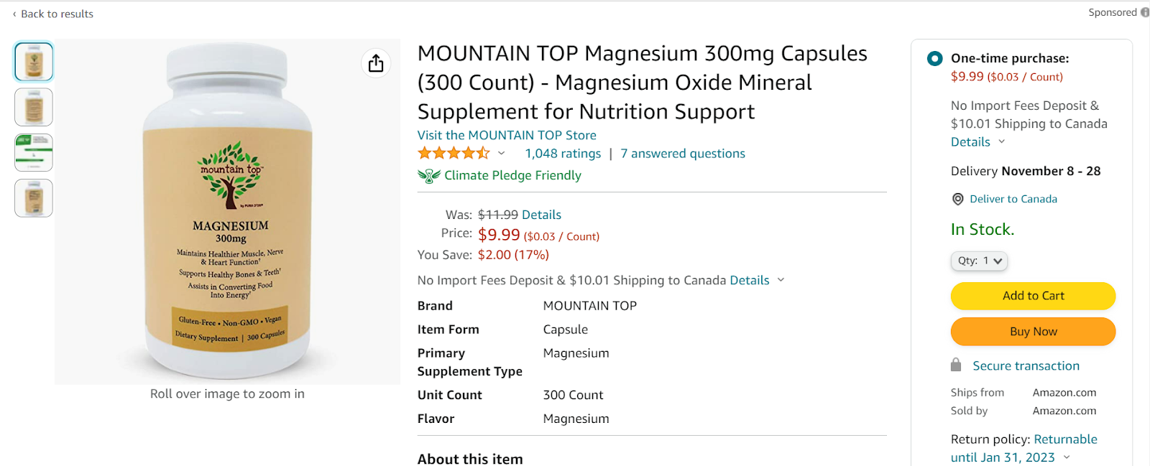Click the star rating icons
Image resolution: width=1150 pixels, height=466 pixels.
[x=453, y=153]
